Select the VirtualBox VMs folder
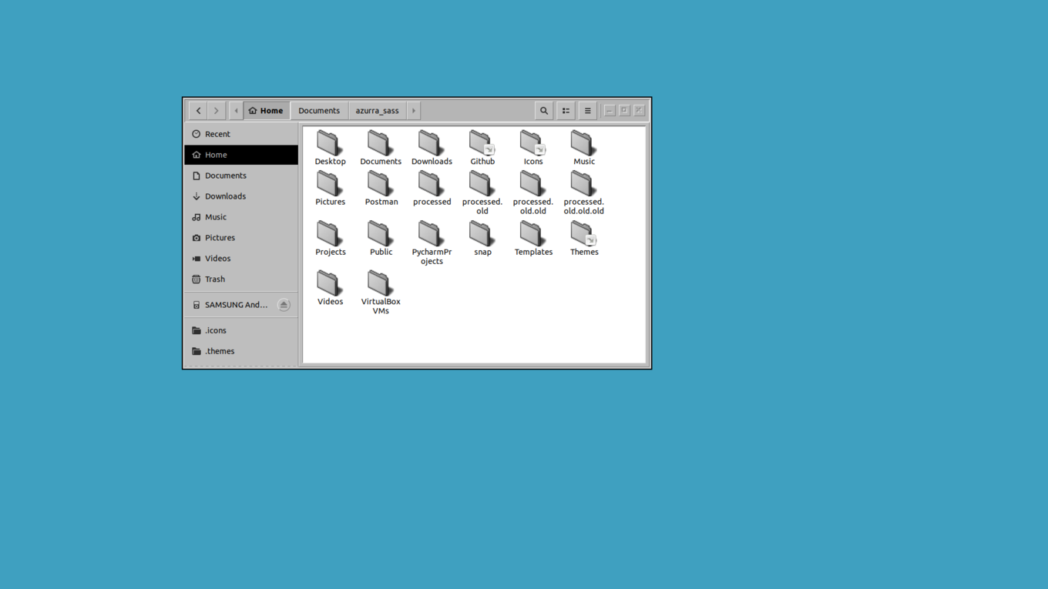Image resolution: width=1048 pixels, height=589 pixels. pos(381,293)
